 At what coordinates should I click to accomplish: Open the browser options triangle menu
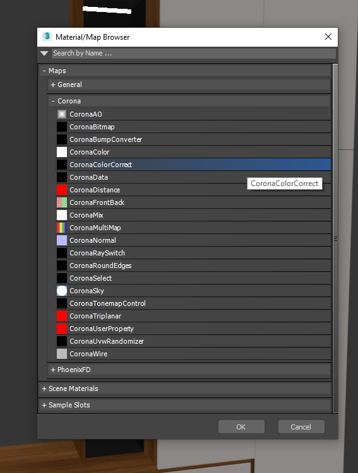(44, 54)
